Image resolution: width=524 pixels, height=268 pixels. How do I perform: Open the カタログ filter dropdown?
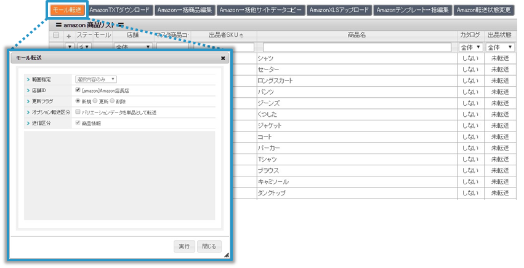pyautogui.click(x=470, y=47)
